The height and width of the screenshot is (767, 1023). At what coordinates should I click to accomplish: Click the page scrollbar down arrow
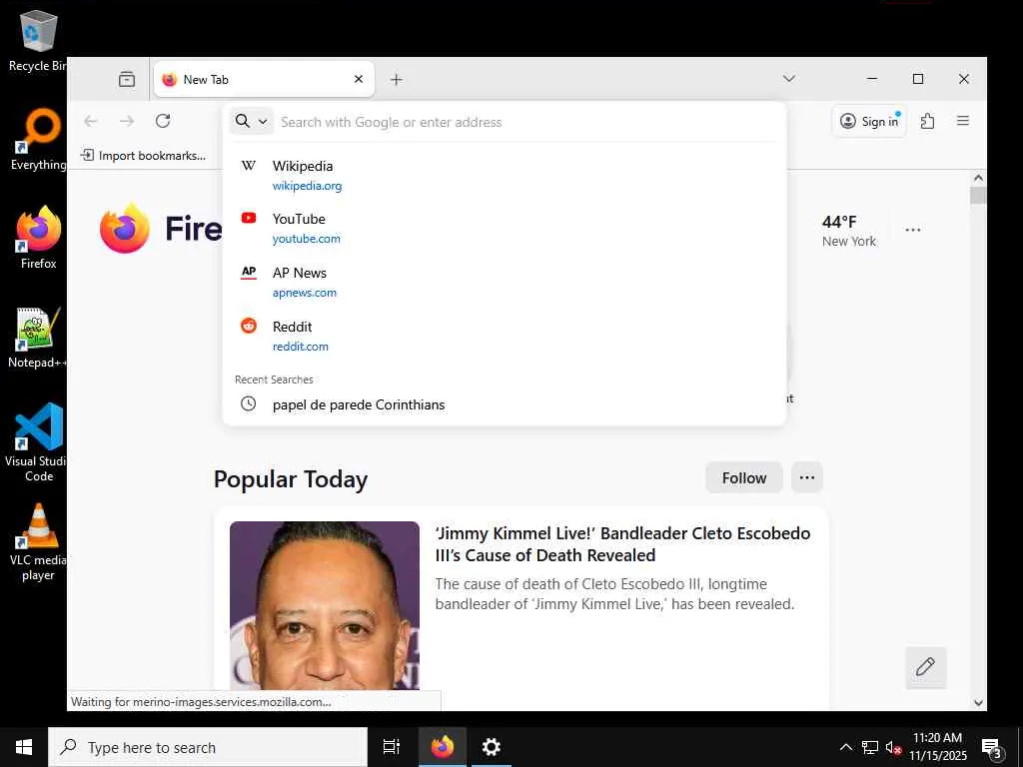point(978,702)
